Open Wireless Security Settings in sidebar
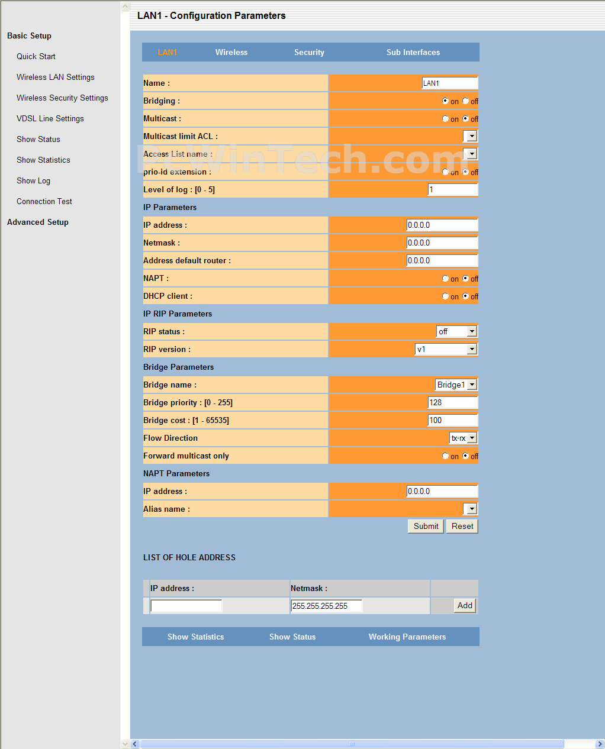Image resolution: width=605 pixels, height=749 pixels. tap(62, 98)
